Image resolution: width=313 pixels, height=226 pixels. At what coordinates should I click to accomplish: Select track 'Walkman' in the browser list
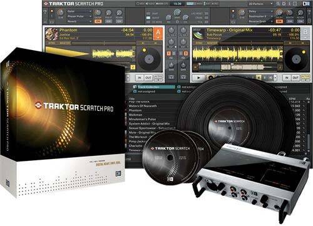pyautogui.click(x=135, y=115)
